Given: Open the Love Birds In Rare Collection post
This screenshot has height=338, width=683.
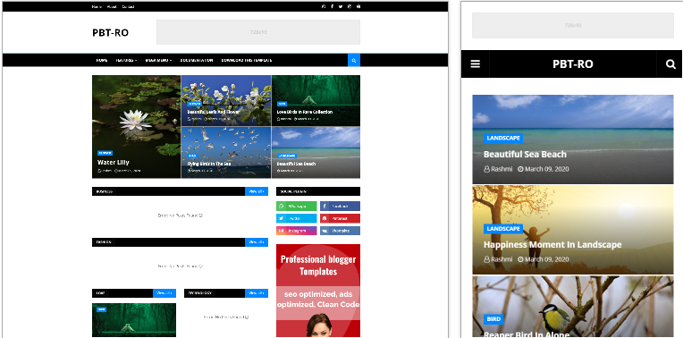Looking at the screenshot, I should 305,112.
